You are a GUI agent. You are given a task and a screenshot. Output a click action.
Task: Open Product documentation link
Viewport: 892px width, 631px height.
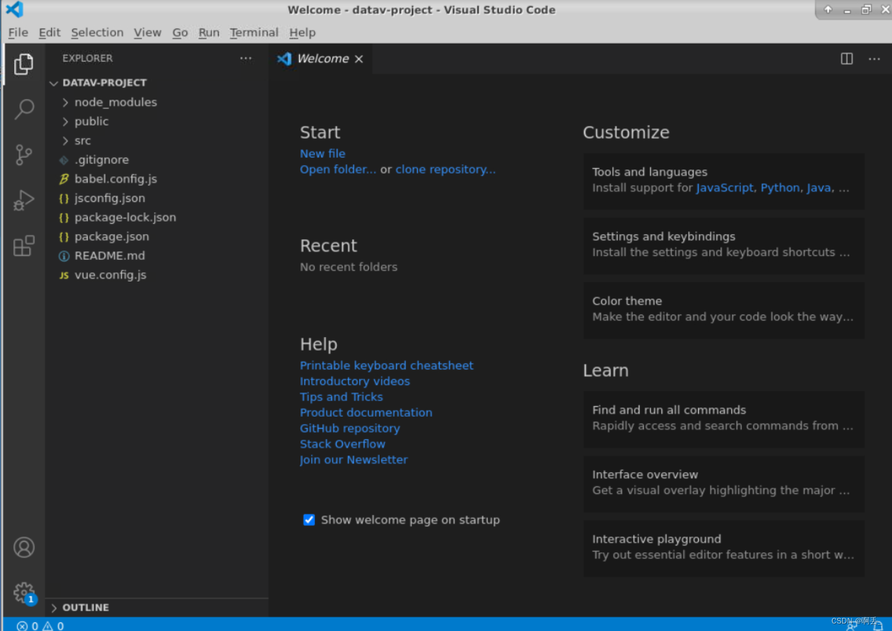pyautogui.click(x=366, y=412)
